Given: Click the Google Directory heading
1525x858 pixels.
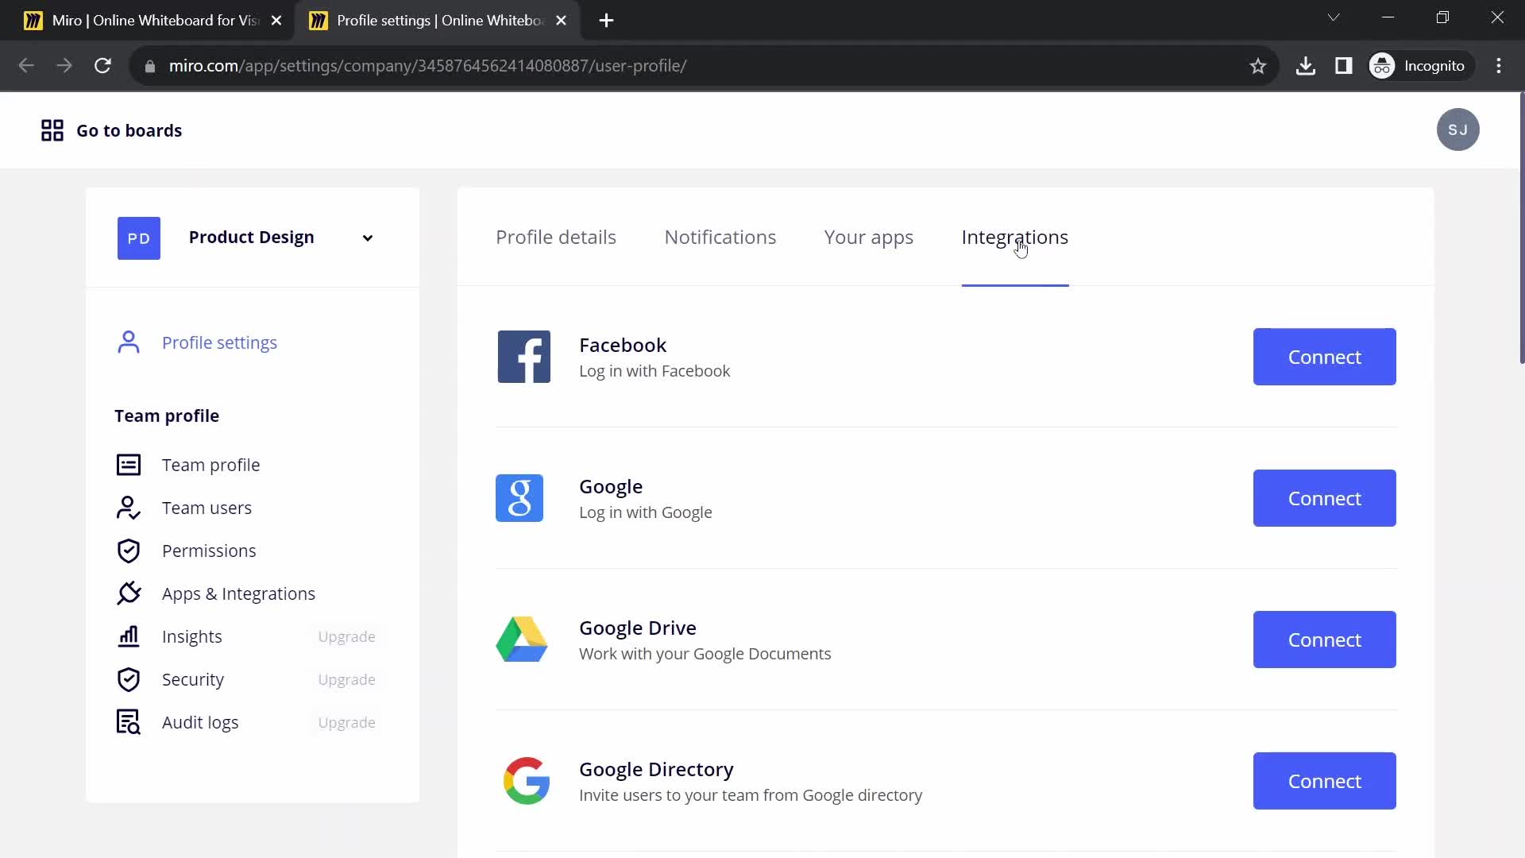Looking at the screenshot, I should pos(656,769).
